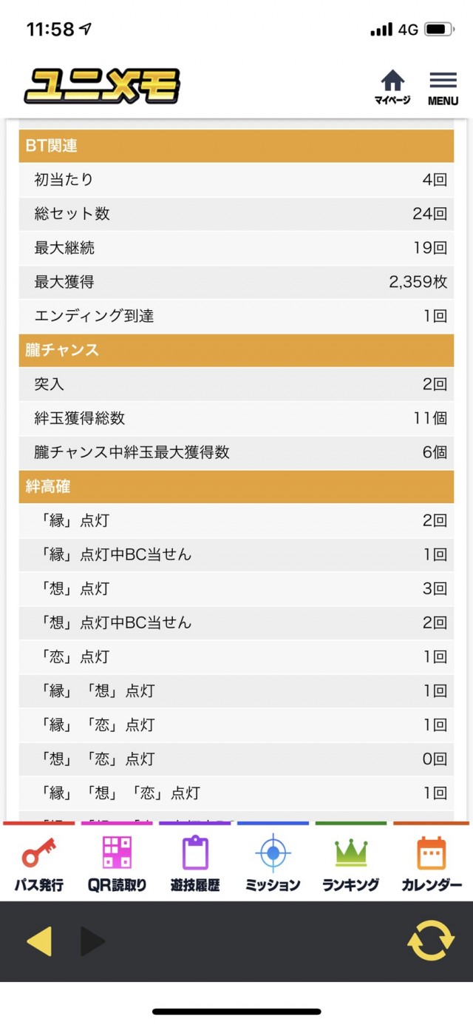473x1025 pixels.
Task: Select the 最大獲得 2,359枚 row
Action: (x=236, y=282)
